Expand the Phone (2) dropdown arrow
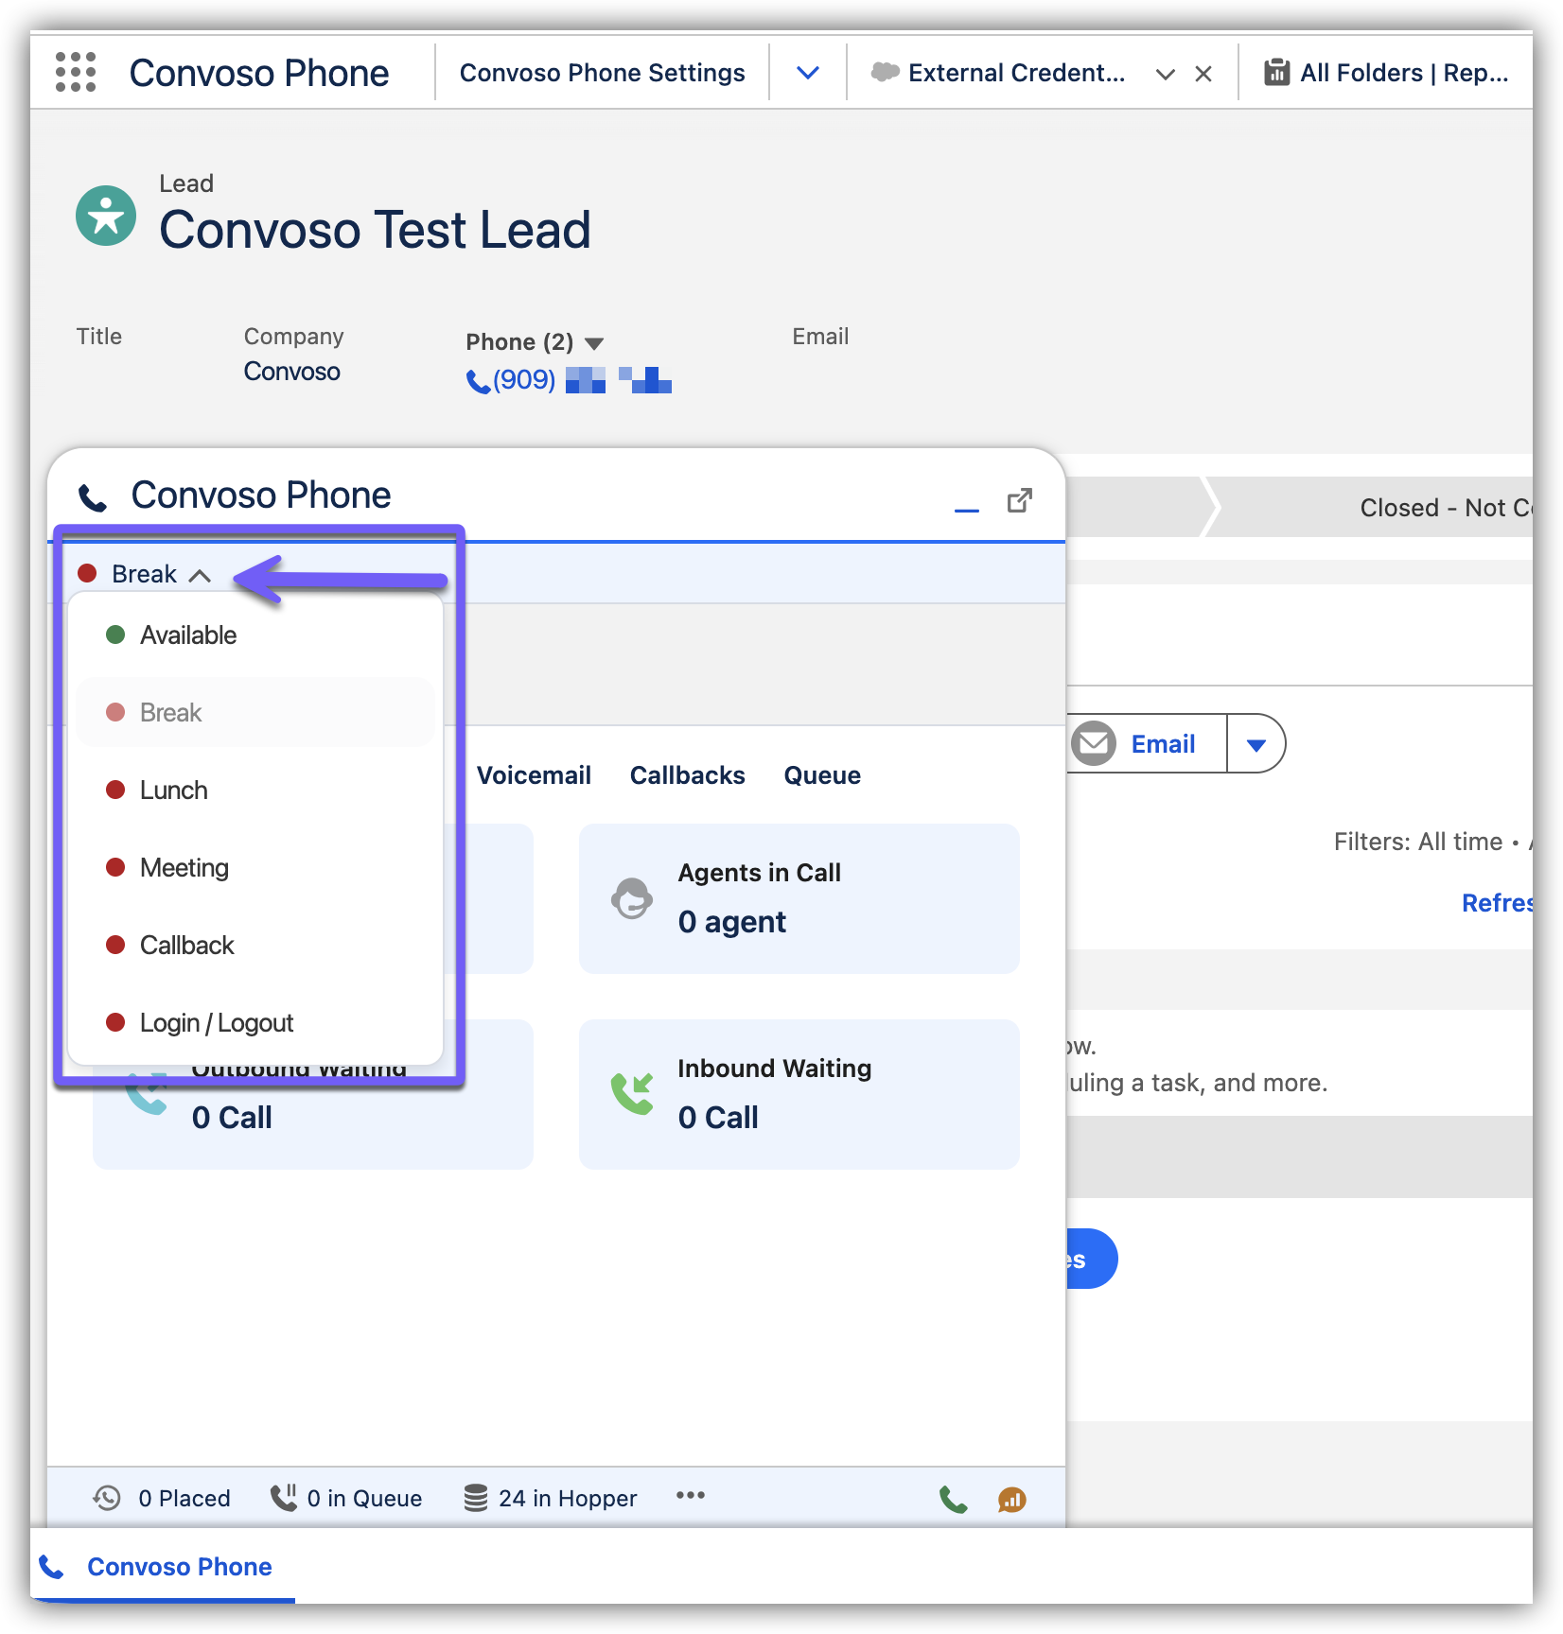Viewport: 1563px width, 1634px height. coord(594,343)
